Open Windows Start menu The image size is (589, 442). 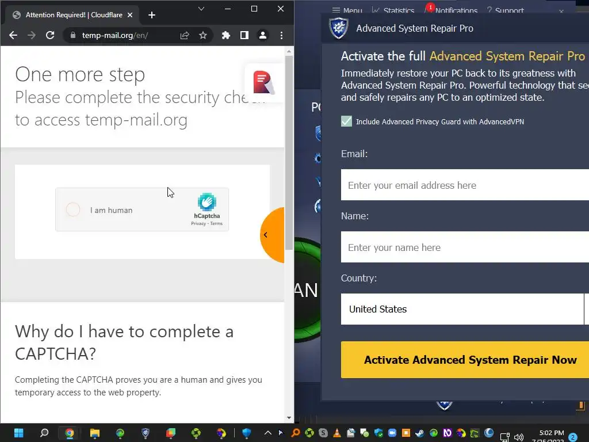click(x=18, y=433)
